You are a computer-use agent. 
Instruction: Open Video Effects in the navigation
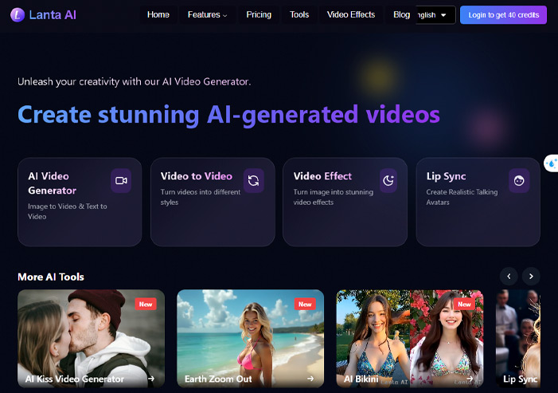pyautogui.click(x=351, y=14)
